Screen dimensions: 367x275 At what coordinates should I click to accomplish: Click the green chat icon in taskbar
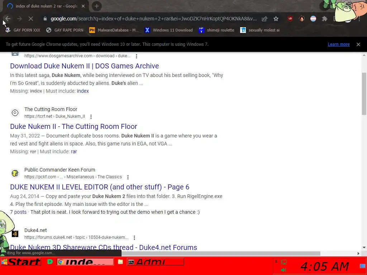[x=50, y=262]
